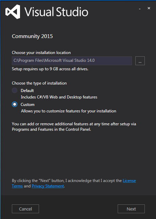156x219 pixels.
Task: Minimize the Visual Studio installer window
Action: pos(140,9)
